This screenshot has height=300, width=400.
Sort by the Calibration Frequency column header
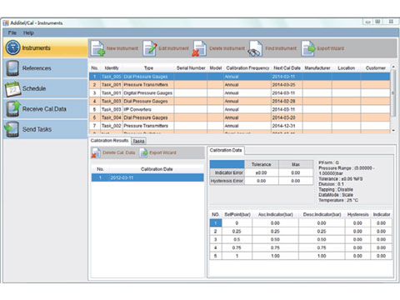coord(247,68)
